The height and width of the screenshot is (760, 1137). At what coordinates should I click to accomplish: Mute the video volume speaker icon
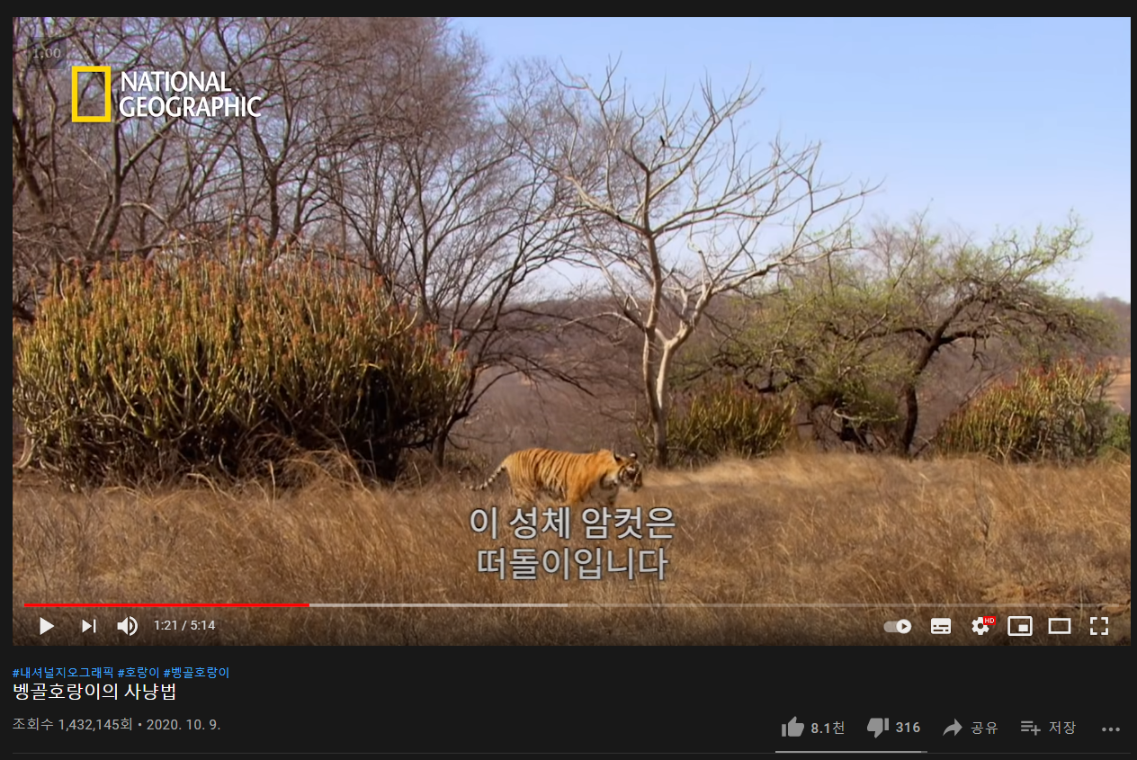pyautogui.click(x=128, y=626)
